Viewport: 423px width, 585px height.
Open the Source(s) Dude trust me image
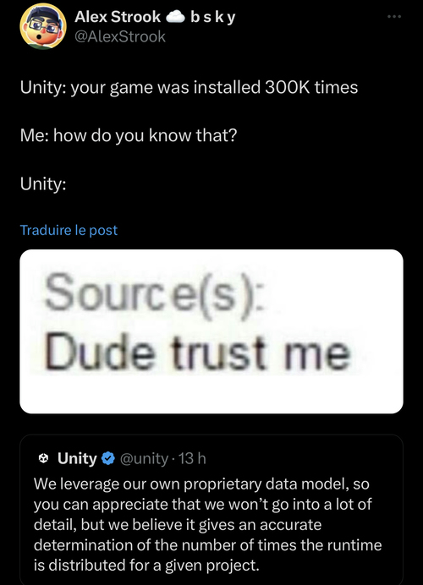pos(211,331)
